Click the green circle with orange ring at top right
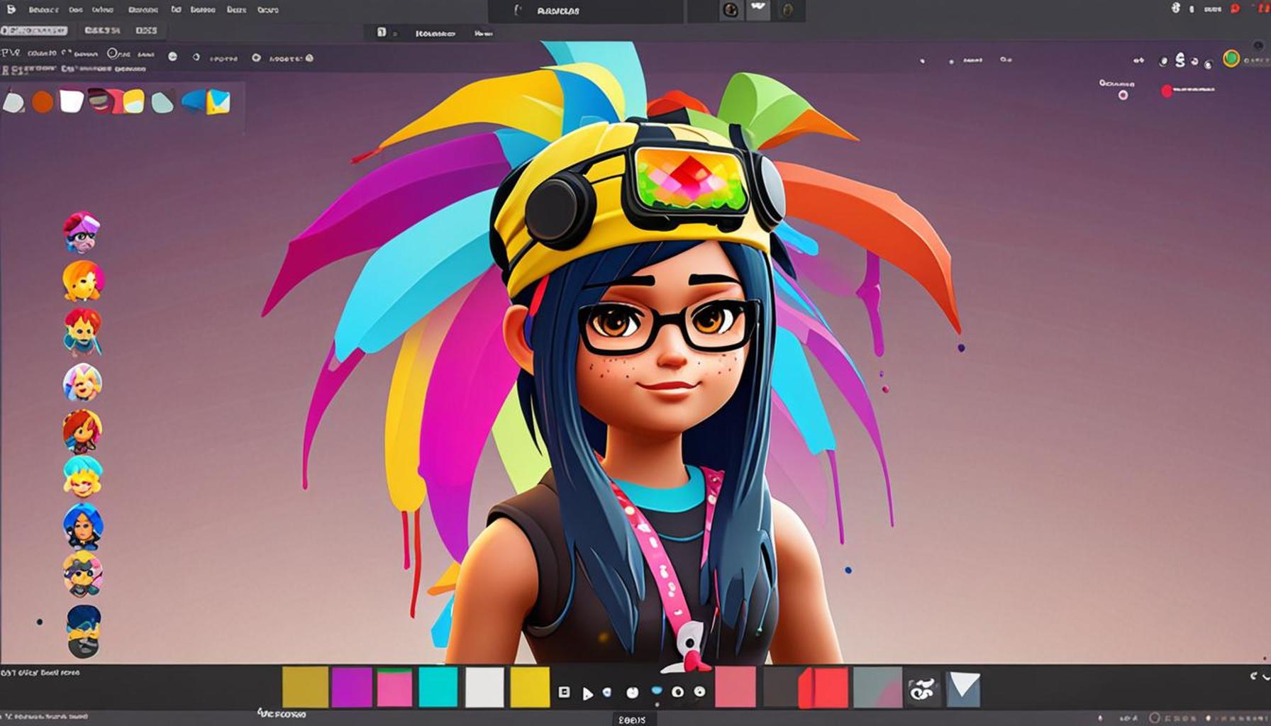1271x726 pixels. pyautogui.click(x=1231, y=59)
